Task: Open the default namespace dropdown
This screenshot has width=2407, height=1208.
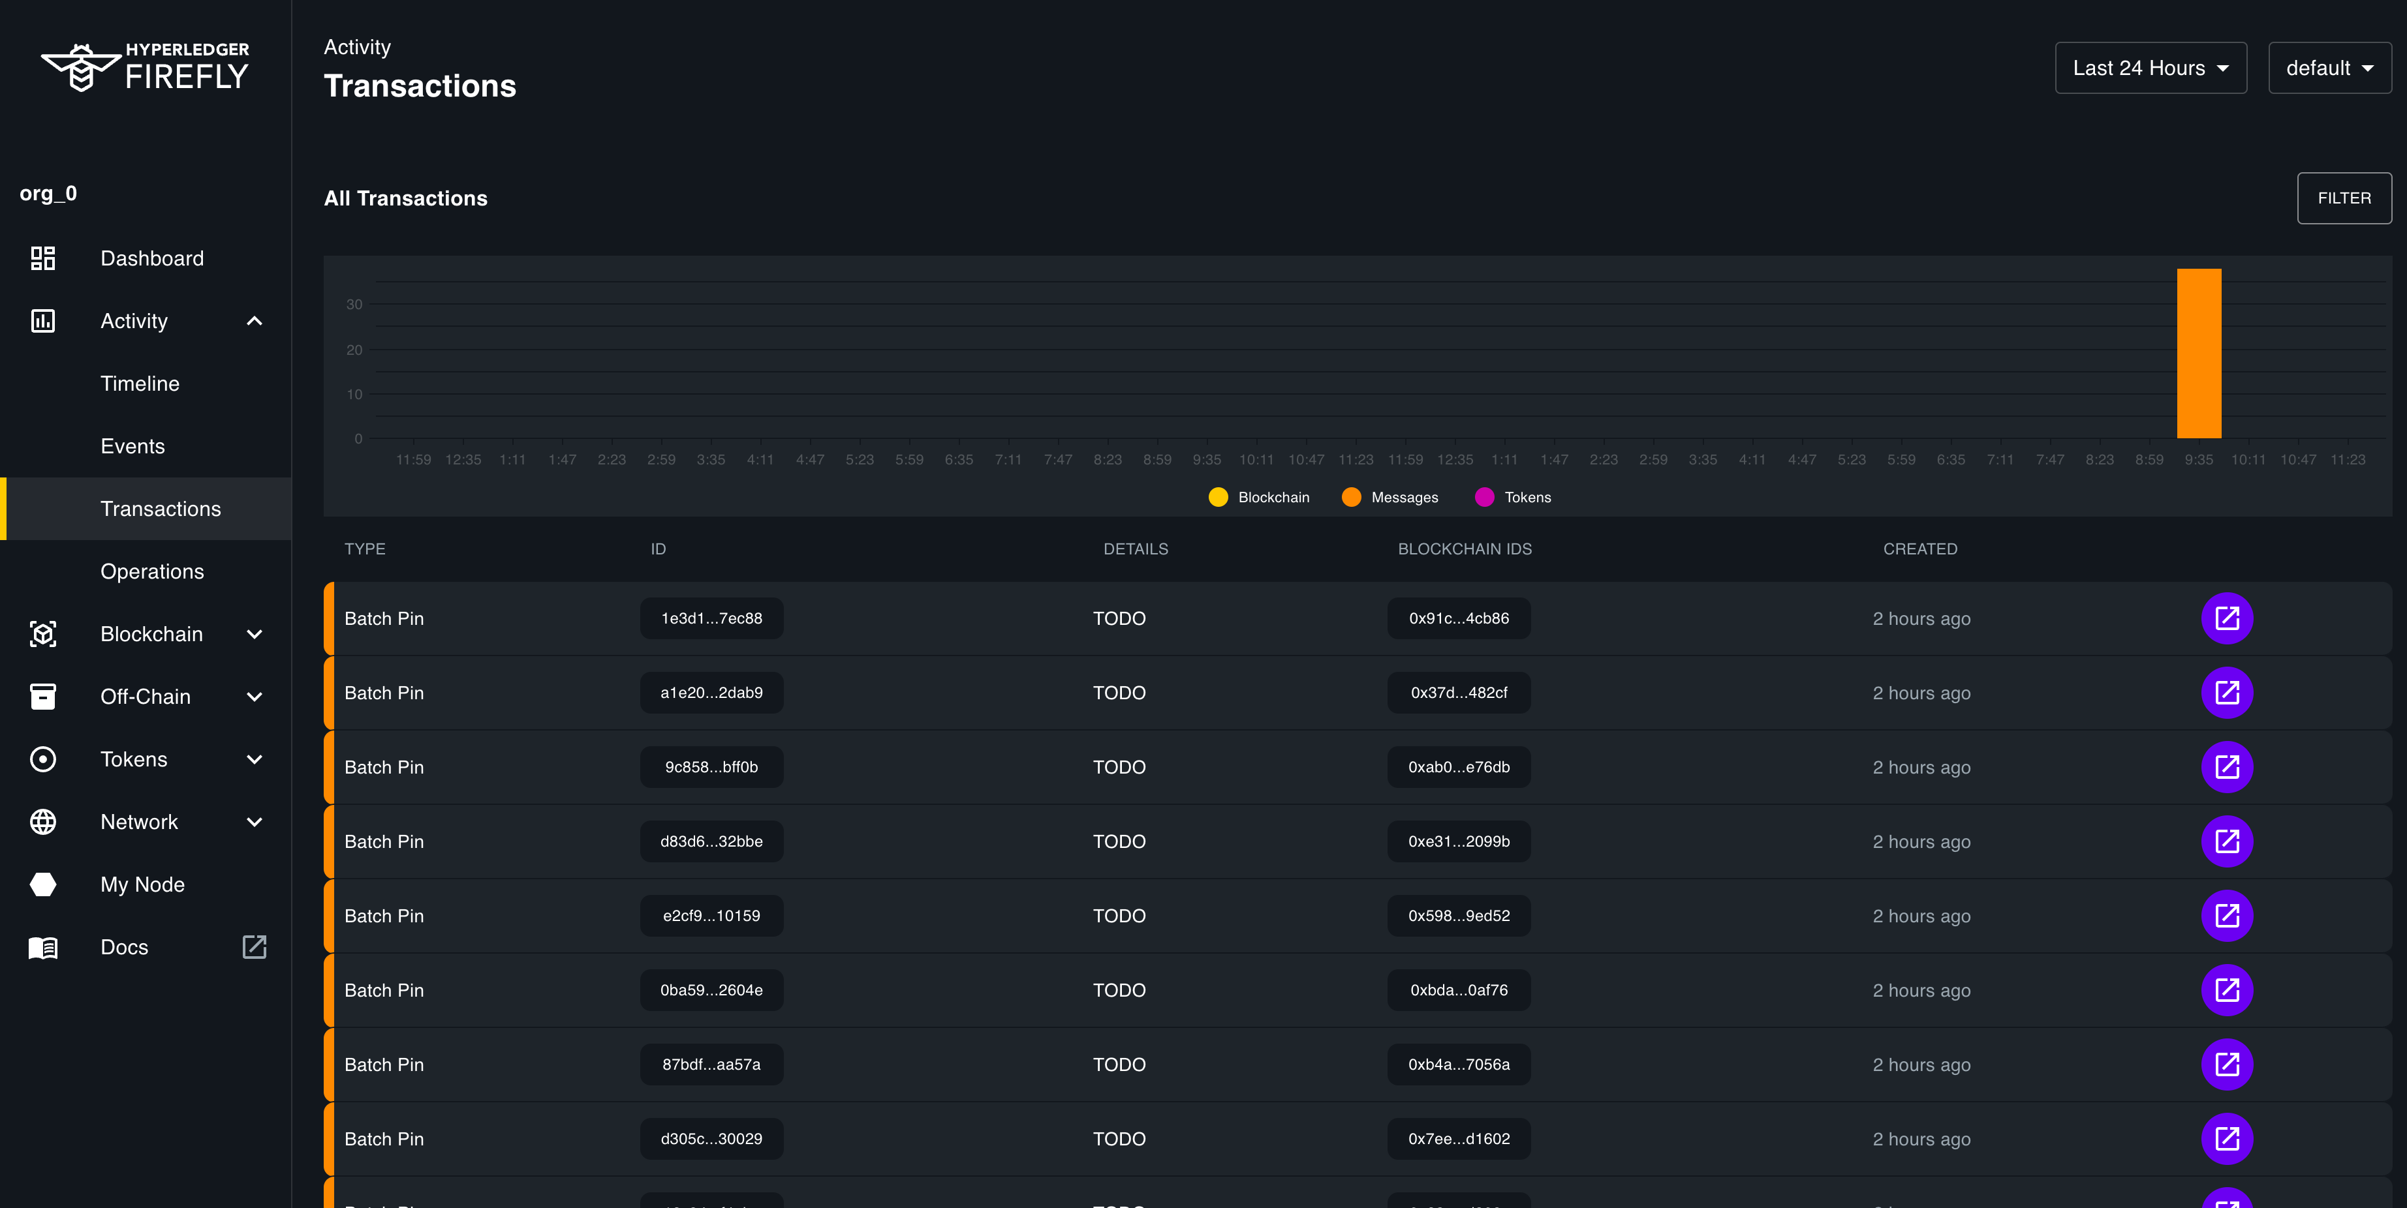Action: [2329, 67]
